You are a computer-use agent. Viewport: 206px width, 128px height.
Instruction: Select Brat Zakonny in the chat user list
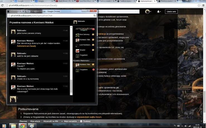pyautogui.click(x=84, y=35)
